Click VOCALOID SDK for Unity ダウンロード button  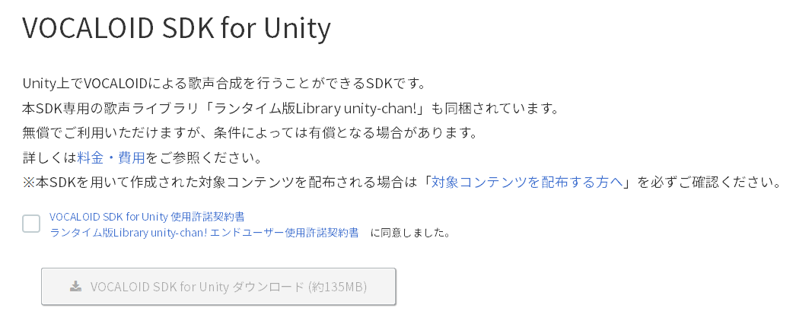(218, 287)
